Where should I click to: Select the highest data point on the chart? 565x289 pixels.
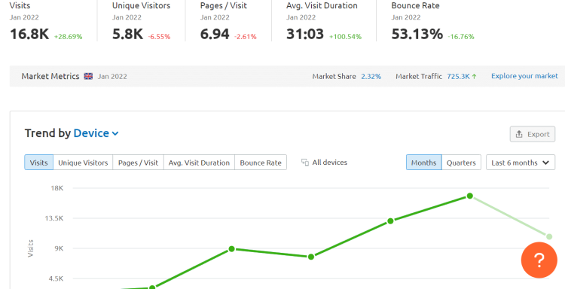[x=470, y=196]
